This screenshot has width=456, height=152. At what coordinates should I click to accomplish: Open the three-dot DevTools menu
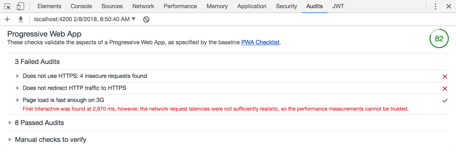435,6
